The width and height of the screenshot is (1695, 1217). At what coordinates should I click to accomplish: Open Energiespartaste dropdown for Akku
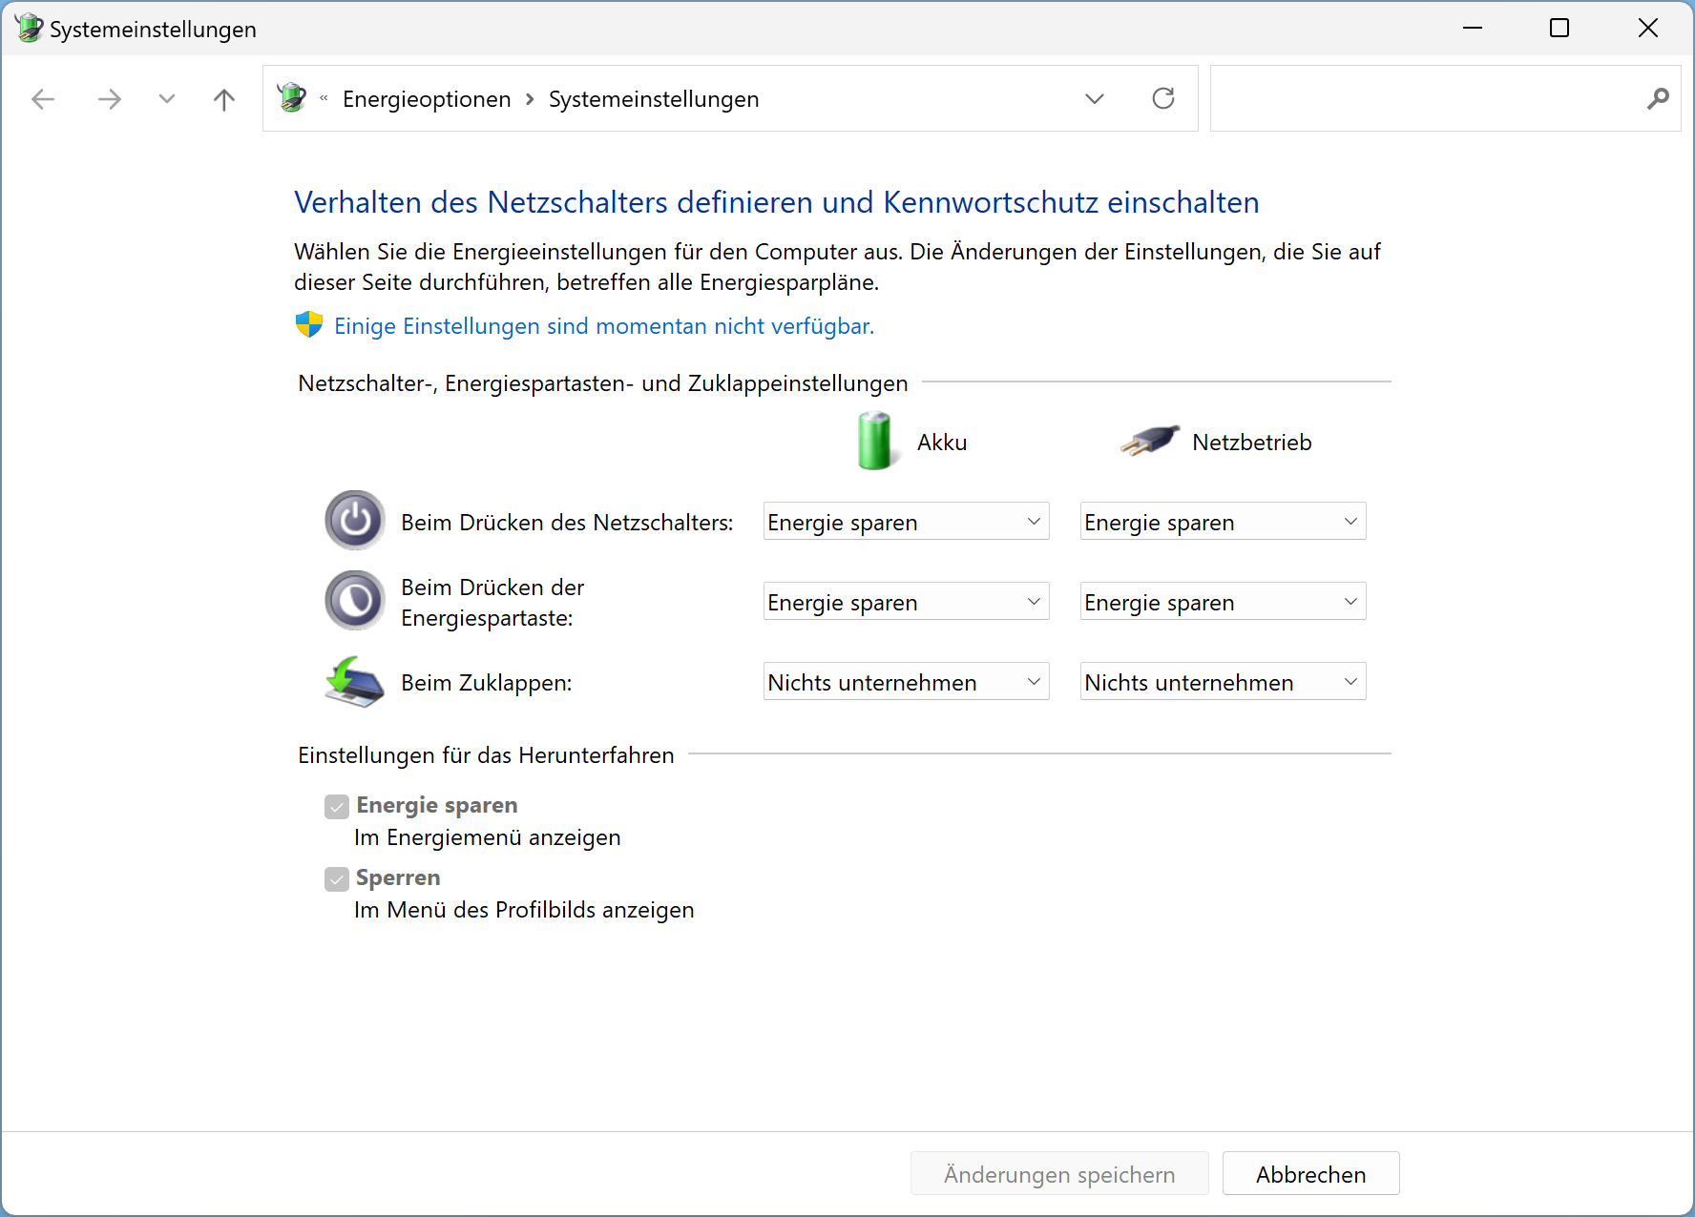tap(907, 602)
